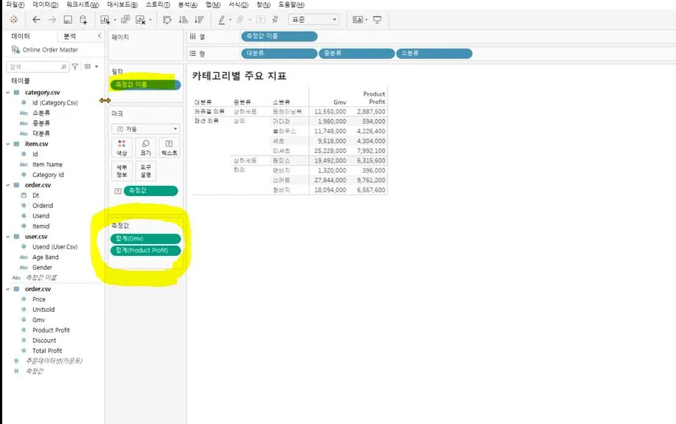Select the Age Band field
The height and width of the screenshot is (424, 676).
pos(45,257)
